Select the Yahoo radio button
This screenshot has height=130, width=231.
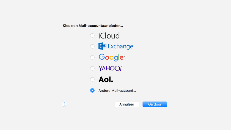point(92,68)
